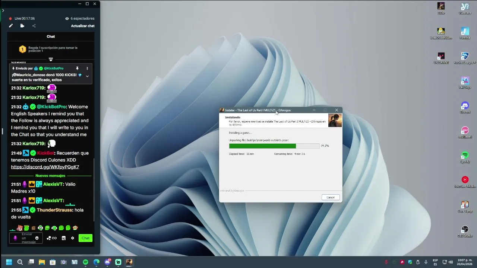The width and height of the screenshot is (477, 268).
Task: Open the YouTube Music desktop shortcut
Action: click(465, 182)
